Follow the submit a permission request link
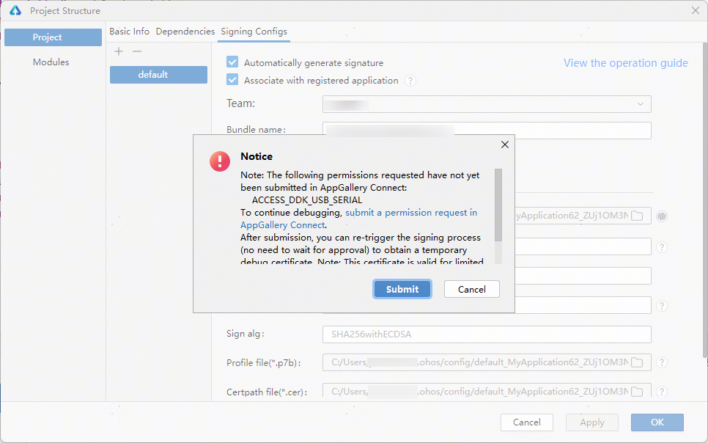 [410, 213]
